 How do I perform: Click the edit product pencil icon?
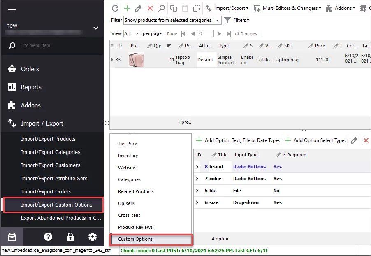[x=139, y=8]
